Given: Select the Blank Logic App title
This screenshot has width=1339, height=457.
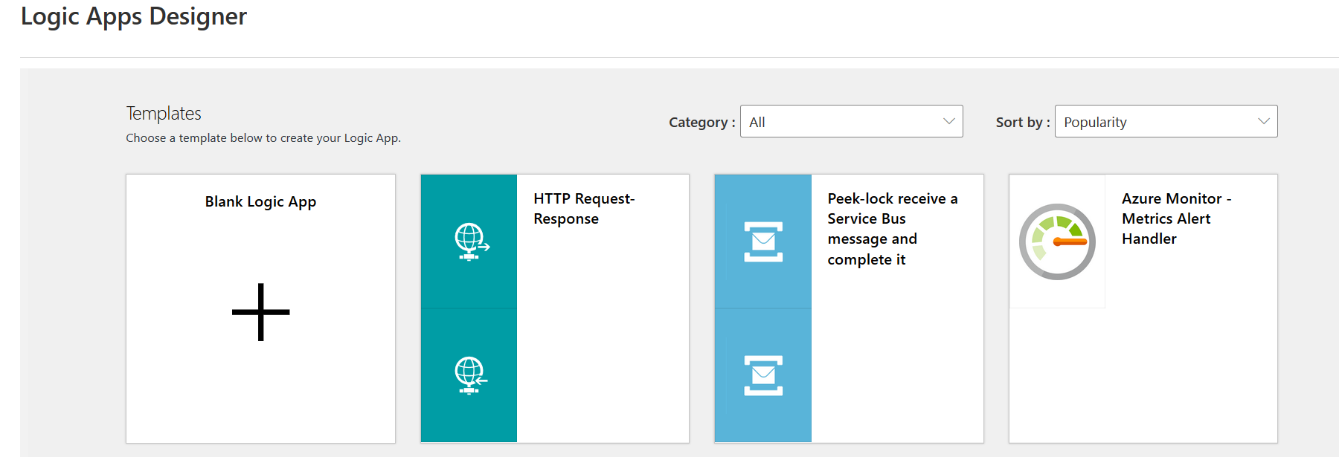Looking at the screenshot, I should tap(260, 202).
